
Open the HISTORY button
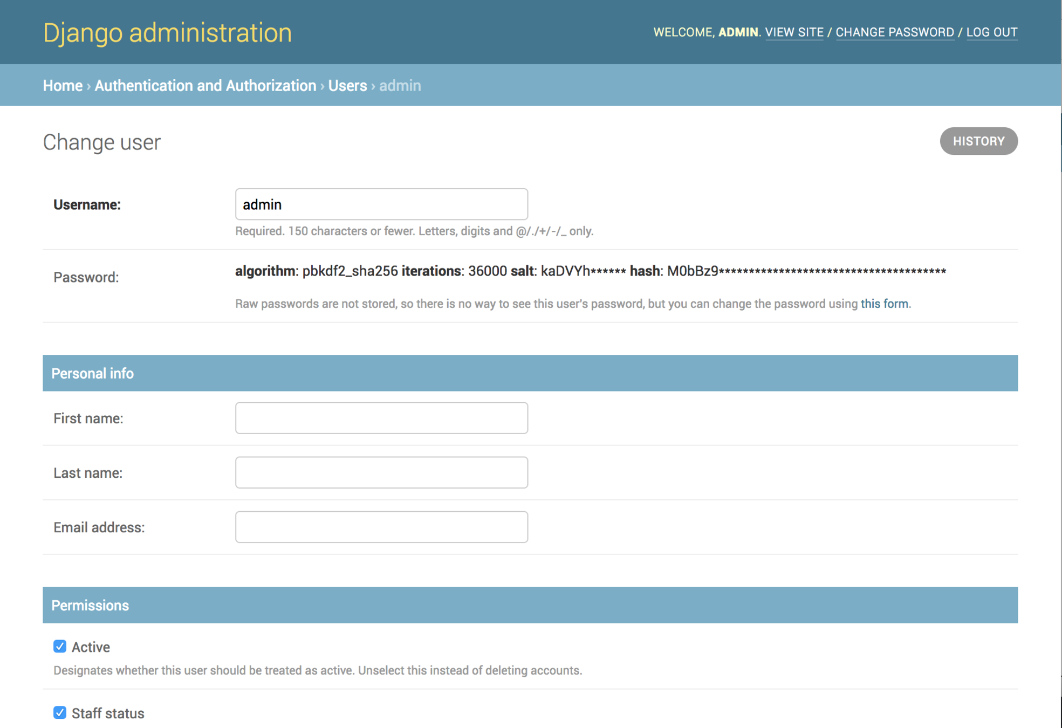[978, 141]
